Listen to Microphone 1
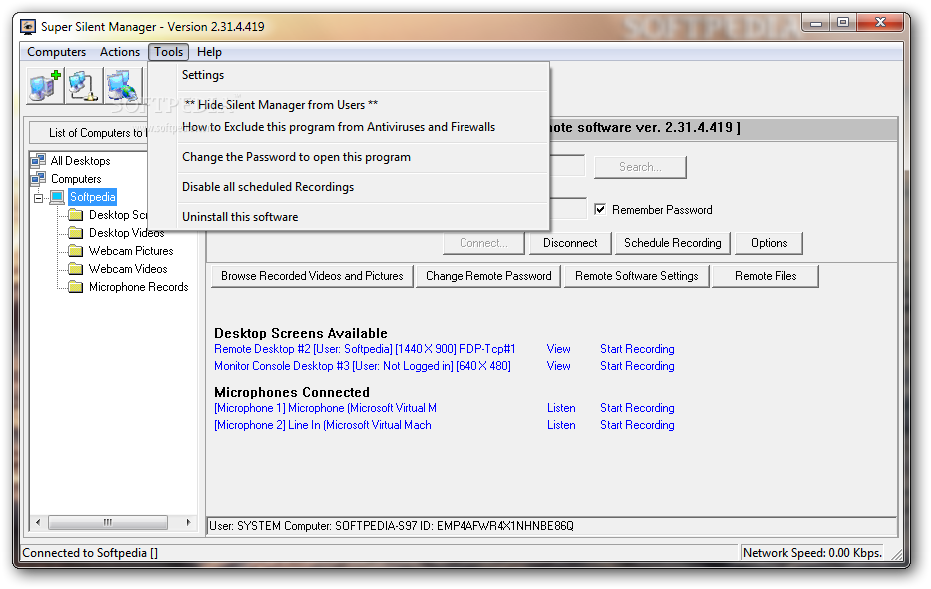Image resolution: width=931 pixels, height=589 pixels. pos(561,408)
